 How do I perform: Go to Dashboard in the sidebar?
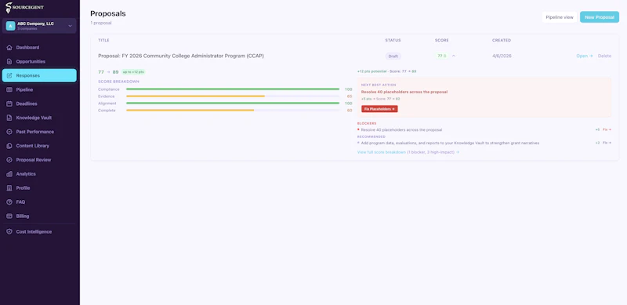coord(39,48)
